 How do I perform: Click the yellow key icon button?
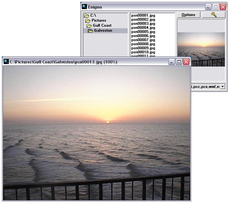214,15
